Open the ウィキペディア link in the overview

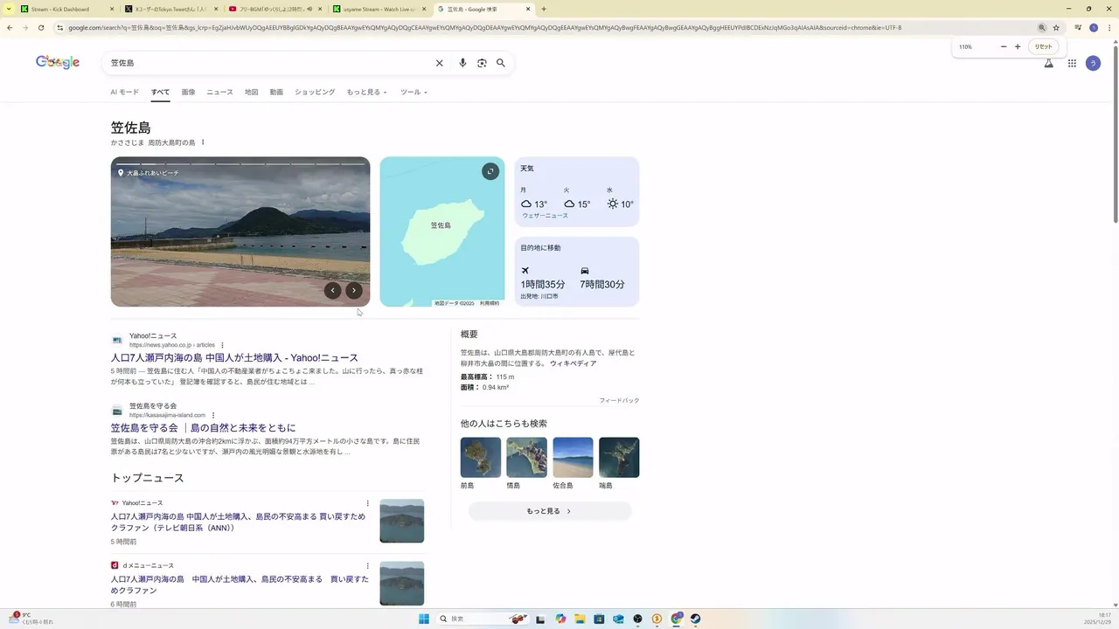573,363
